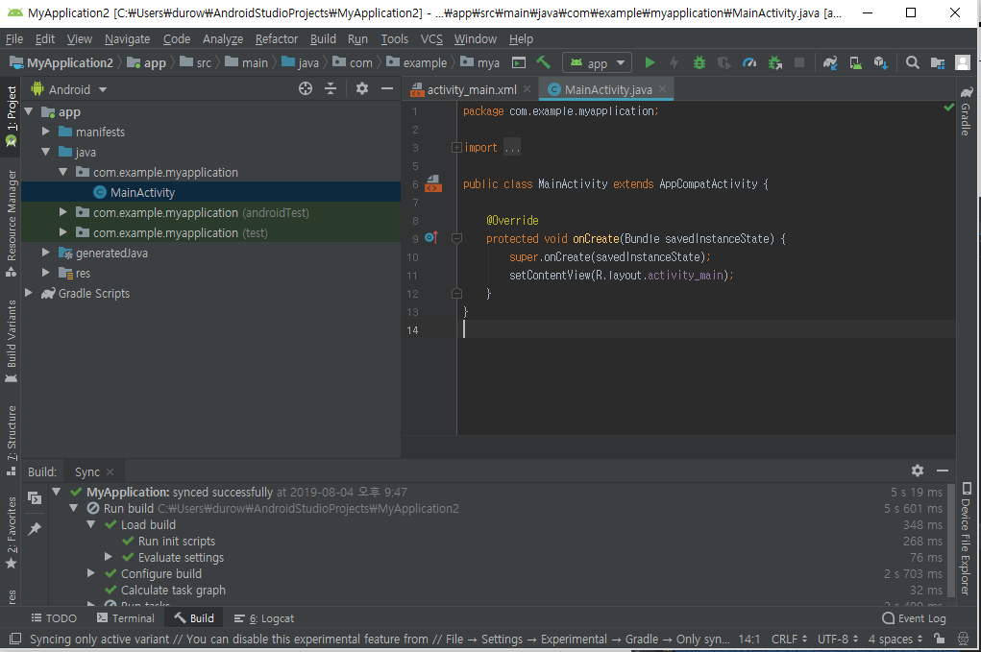Open the Gradle side panel
Viewport: 981px width, 652px height.
pyautogui.click(x=967, y=110)
